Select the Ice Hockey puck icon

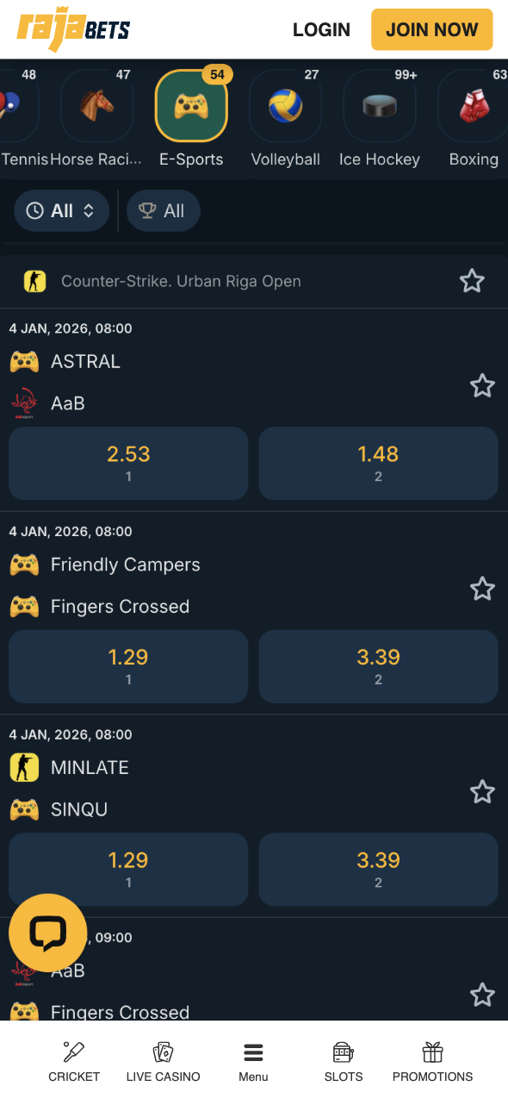click(x=379, y=105)
